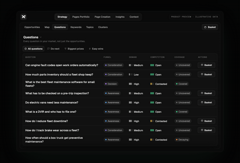Expand the Questions heading dropdown chevron
240x163 pixels.
click(41, 37)
